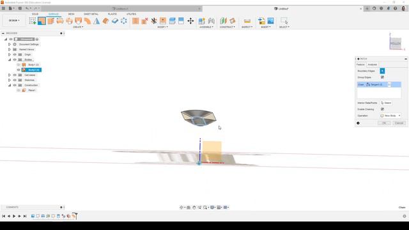The height and width of the screenshot is (230, 409).
Task: Click the Offset Plane construct icon
Action: coord(223,21)
